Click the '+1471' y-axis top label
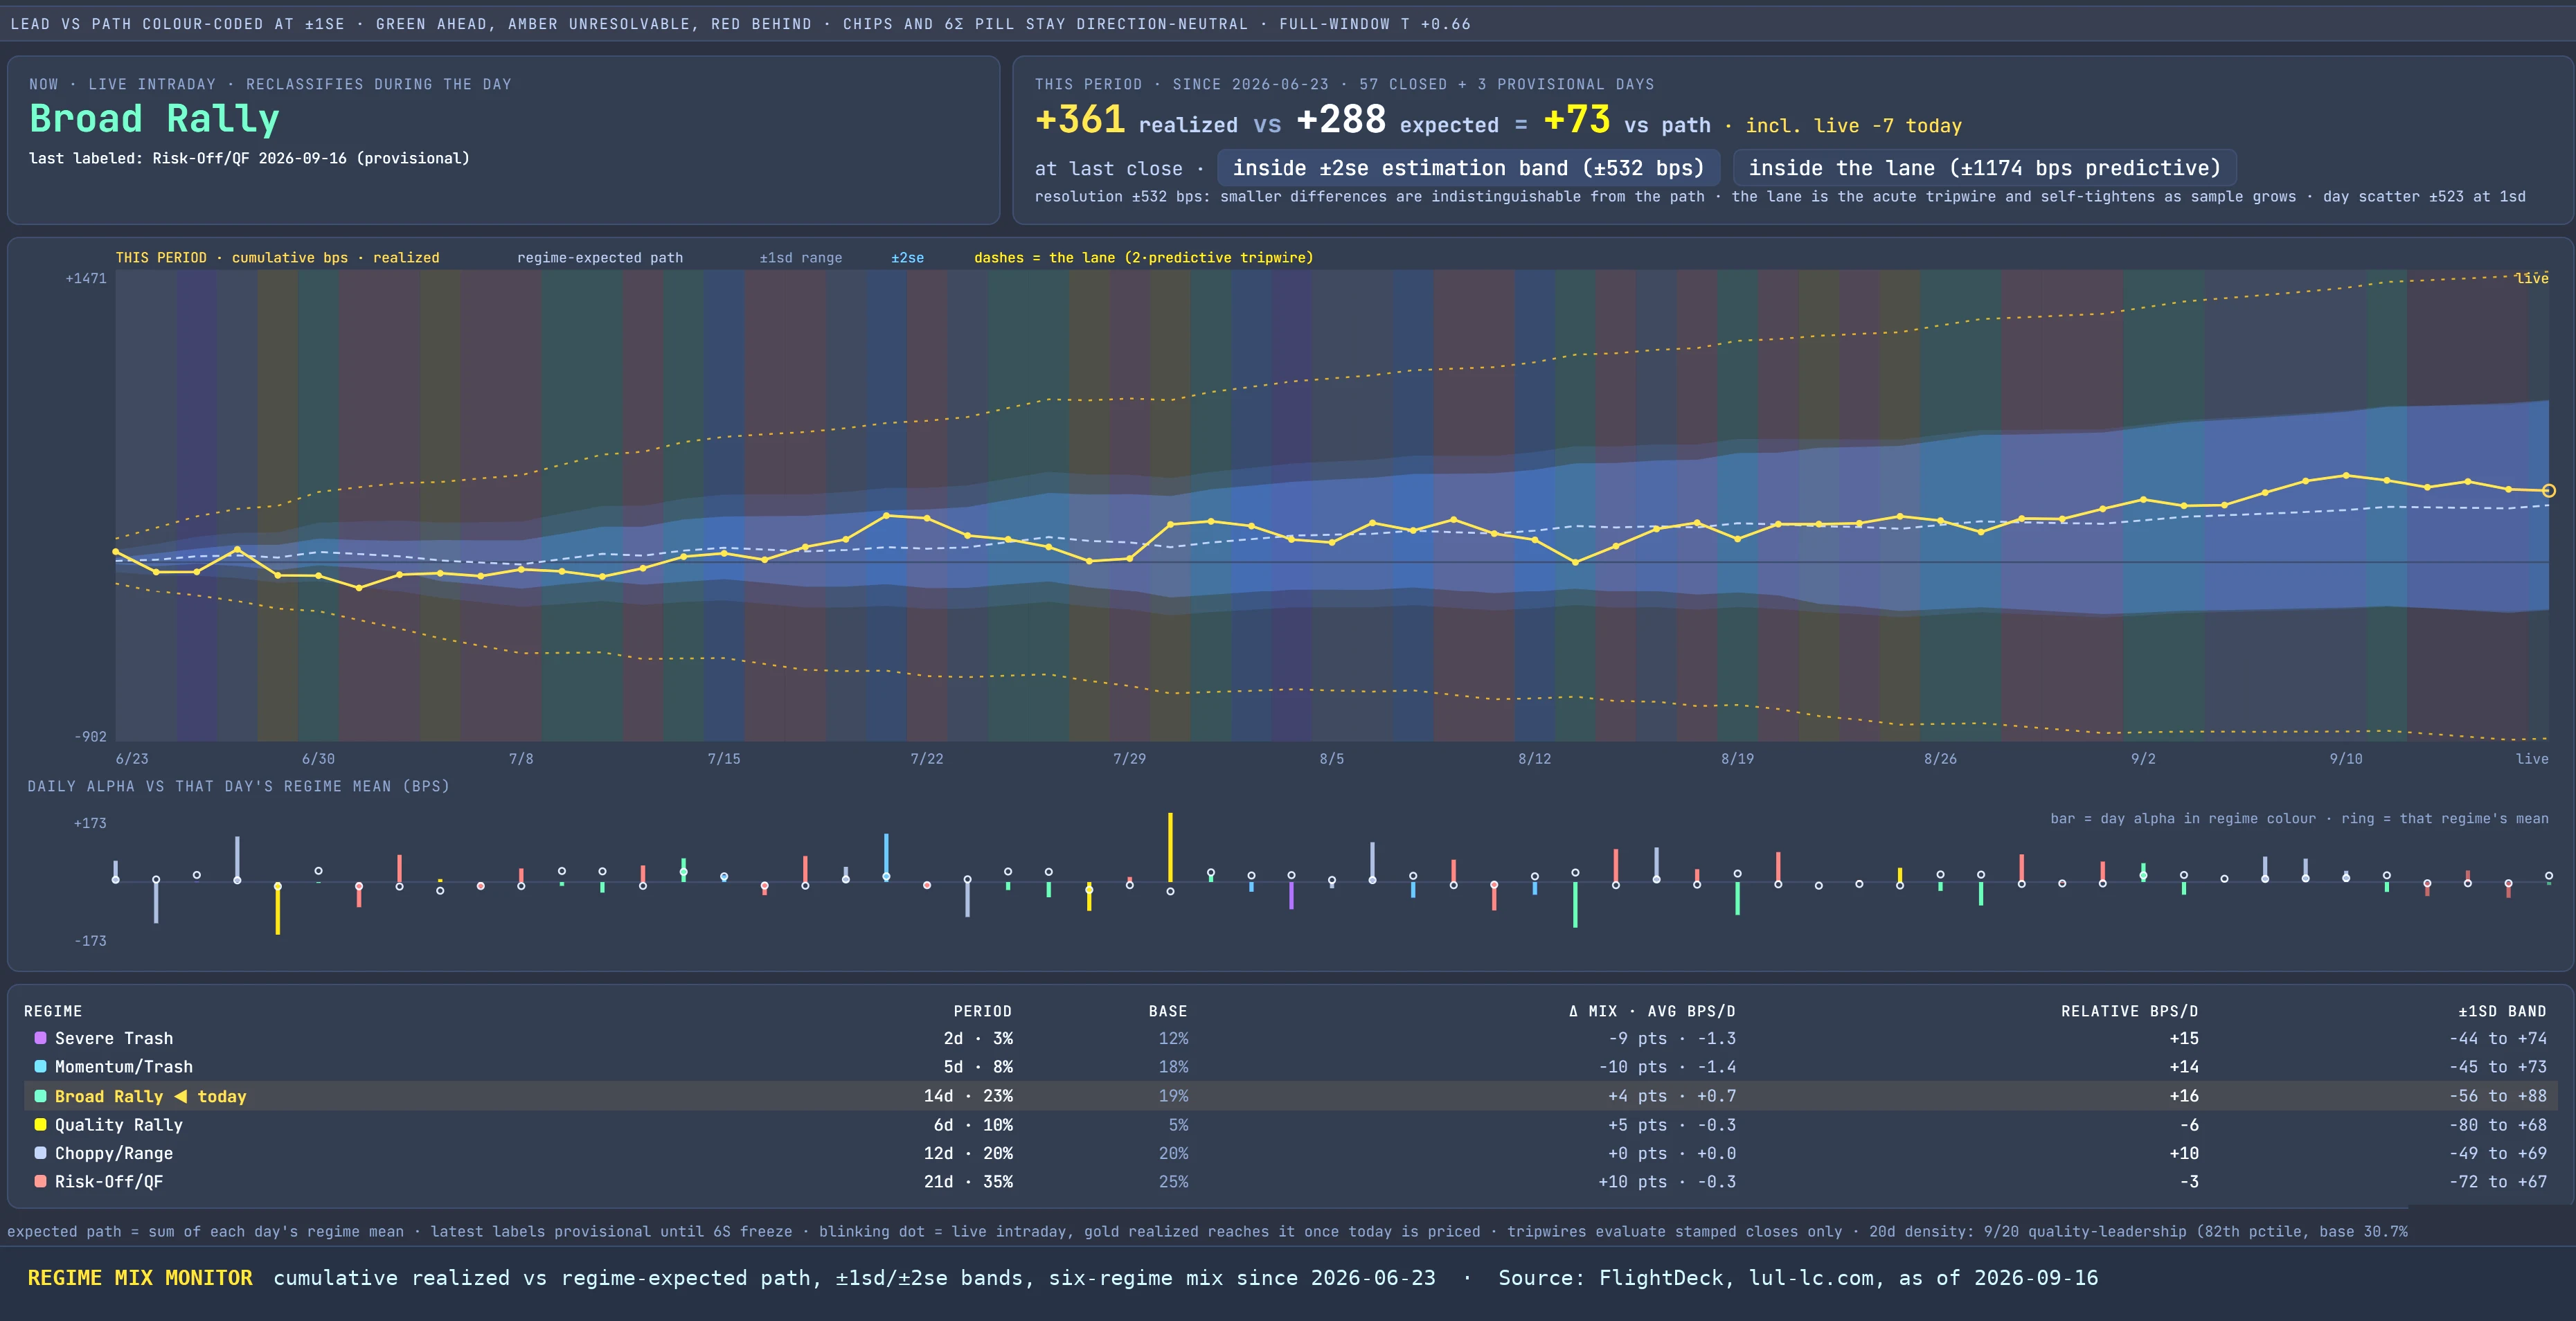This screenshot has height=1321, width=2576. tap(86, 278)
